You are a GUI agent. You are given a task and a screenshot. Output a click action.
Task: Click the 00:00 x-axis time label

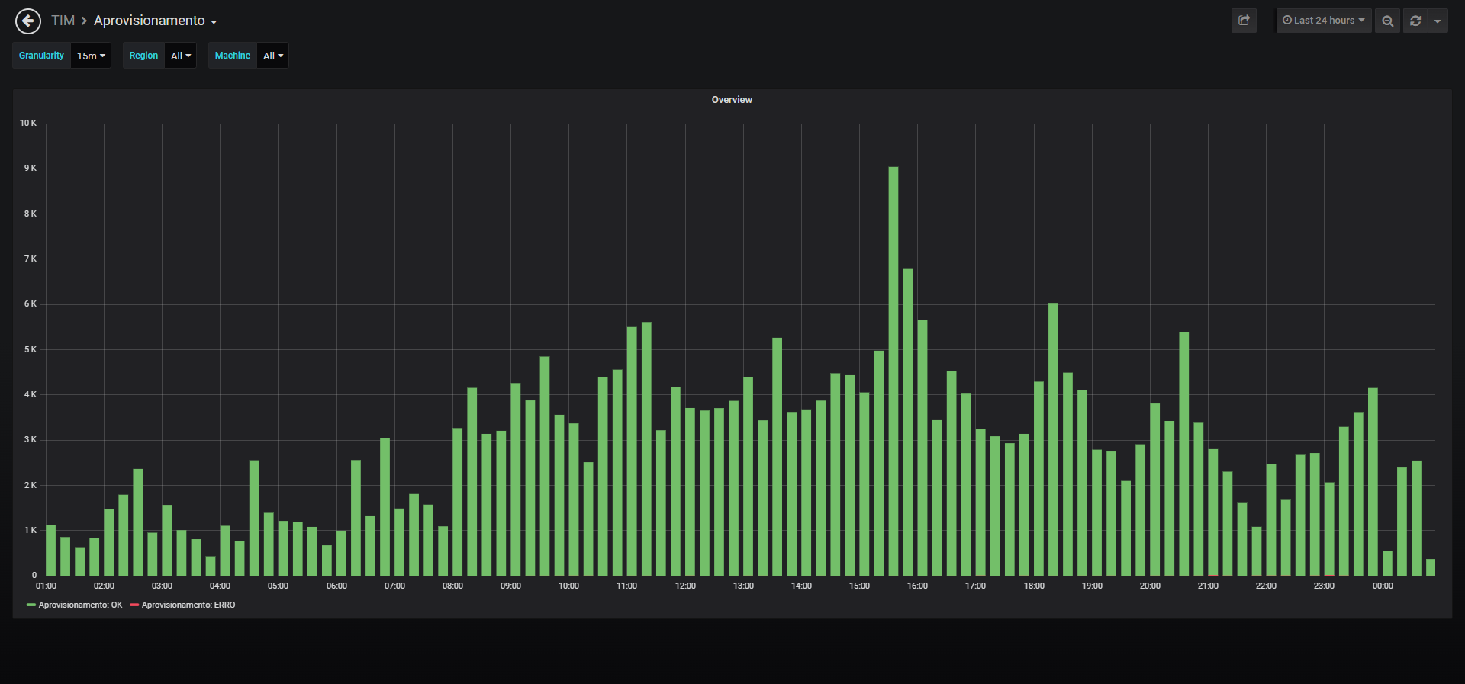(1383, 586)
